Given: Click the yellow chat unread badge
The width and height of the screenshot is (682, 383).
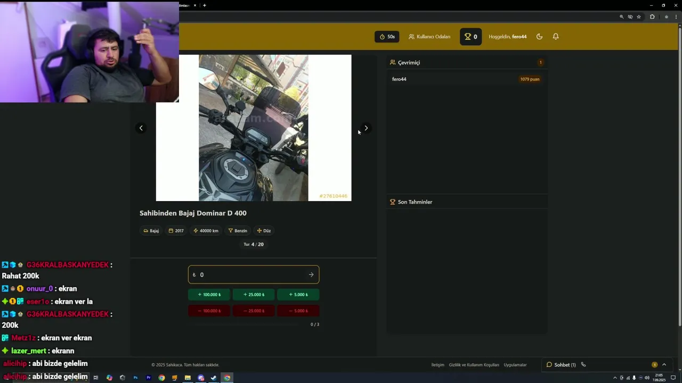Looking at the screenshot, I should point(654,365).
